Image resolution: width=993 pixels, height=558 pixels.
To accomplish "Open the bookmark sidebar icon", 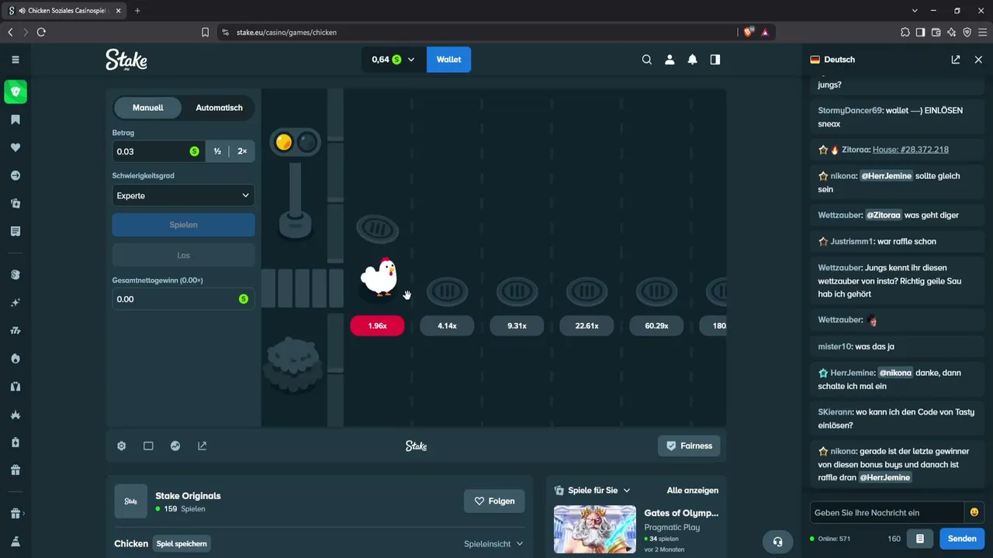I will (x=16, y=120).
